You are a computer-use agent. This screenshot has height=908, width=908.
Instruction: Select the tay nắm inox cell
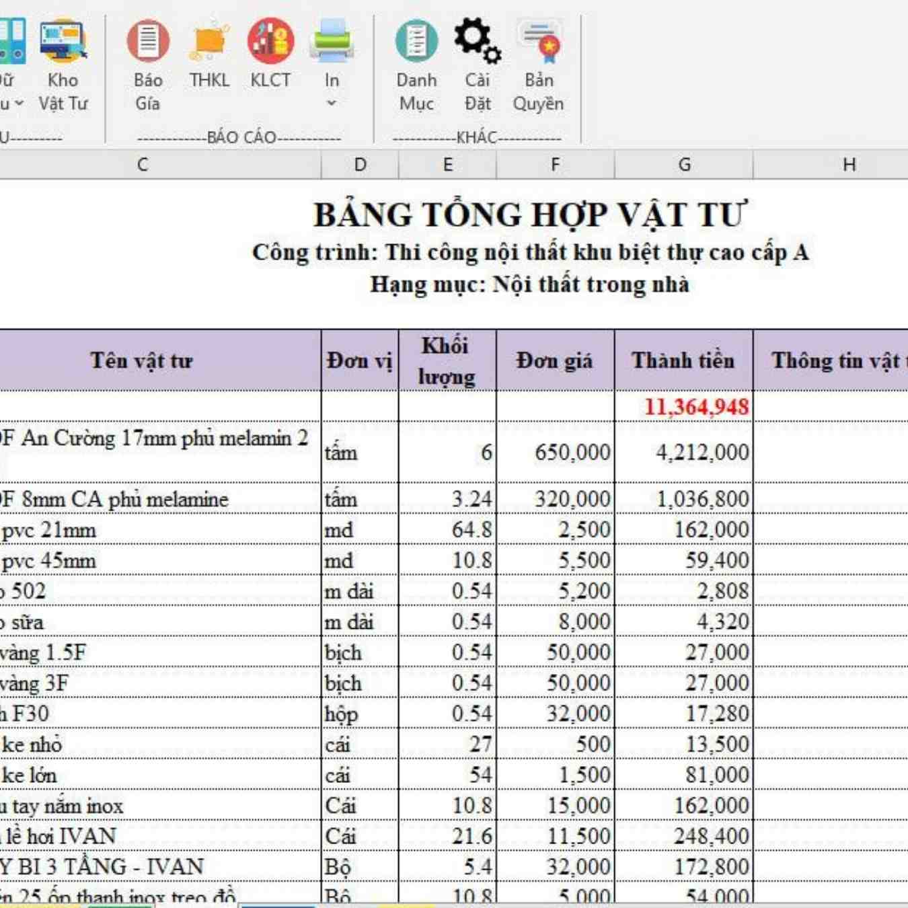click(x=160, y=806)
